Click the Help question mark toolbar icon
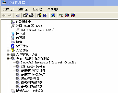 point(39,15)
